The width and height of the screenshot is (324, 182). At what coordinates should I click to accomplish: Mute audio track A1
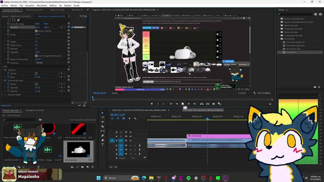point(131,145)
